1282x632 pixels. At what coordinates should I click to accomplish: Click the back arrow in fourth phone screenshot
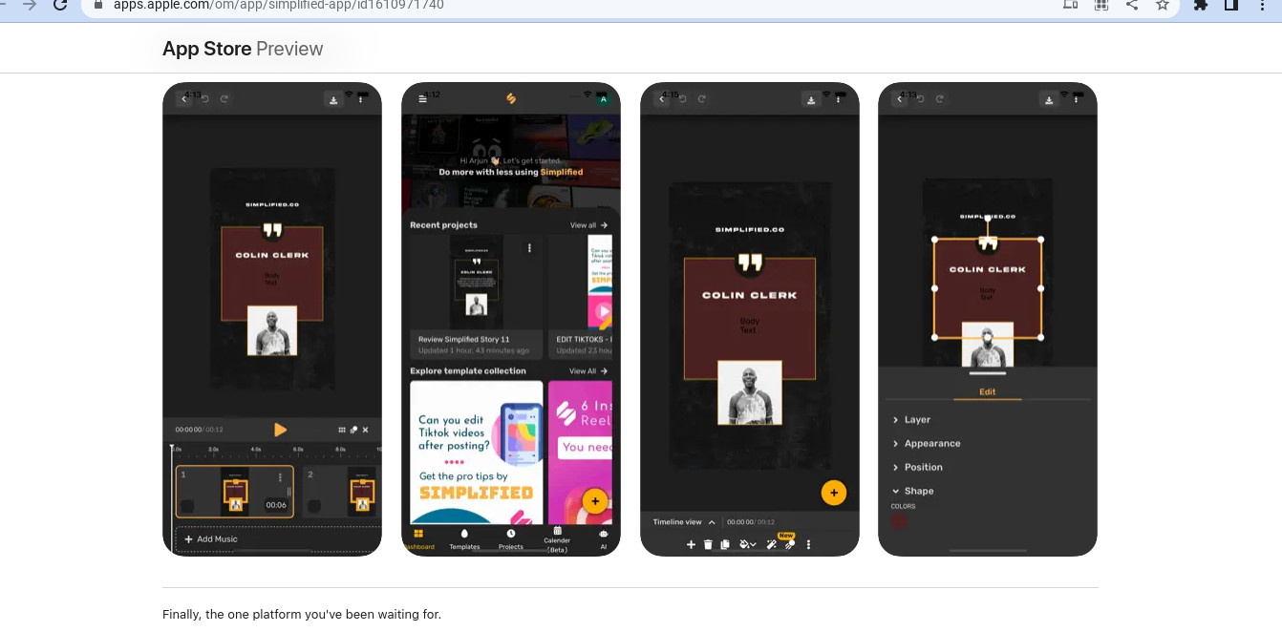pyautogui.click(x=900, y=99)
